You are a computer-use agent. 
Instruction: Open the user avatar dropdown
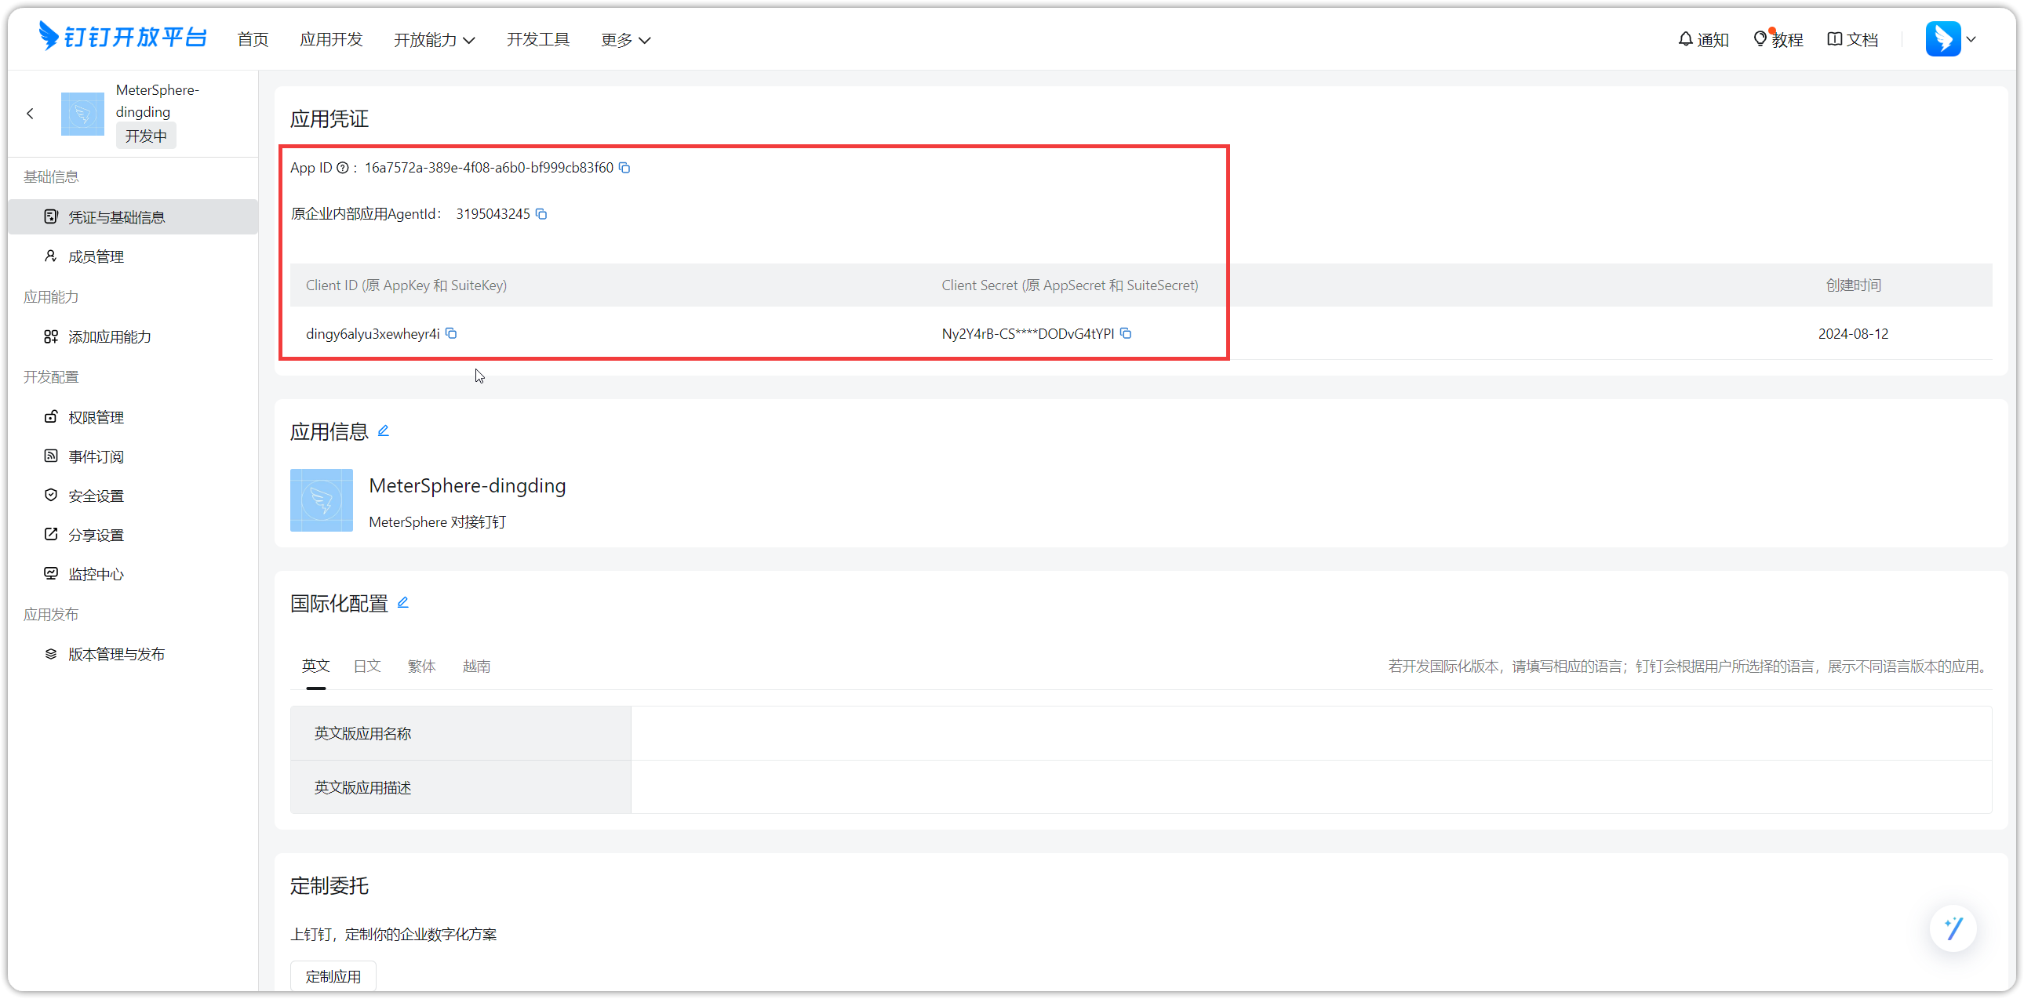coord(1952,39)
